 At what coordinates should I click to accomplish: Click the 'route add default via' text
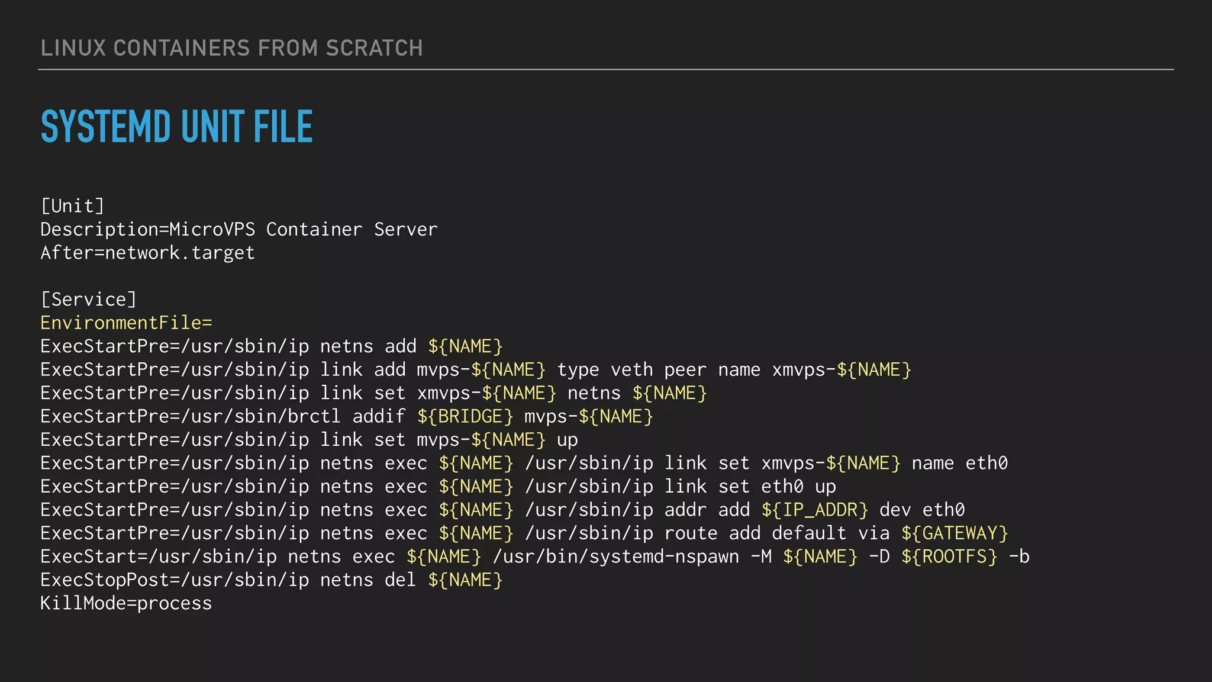click(776, 533)
